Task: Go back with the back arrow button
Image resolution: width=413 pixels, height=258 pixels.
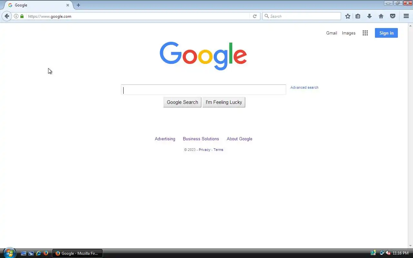Action: [7, 16]
